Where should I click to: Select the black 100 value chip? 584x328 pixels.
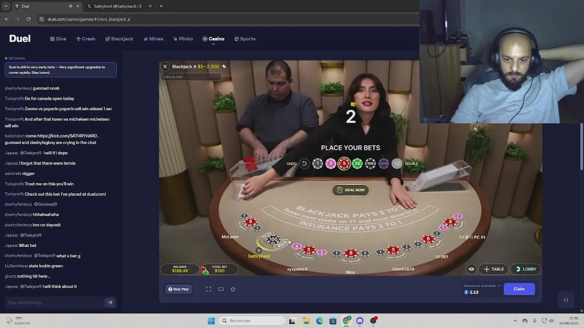click(370, 164)
